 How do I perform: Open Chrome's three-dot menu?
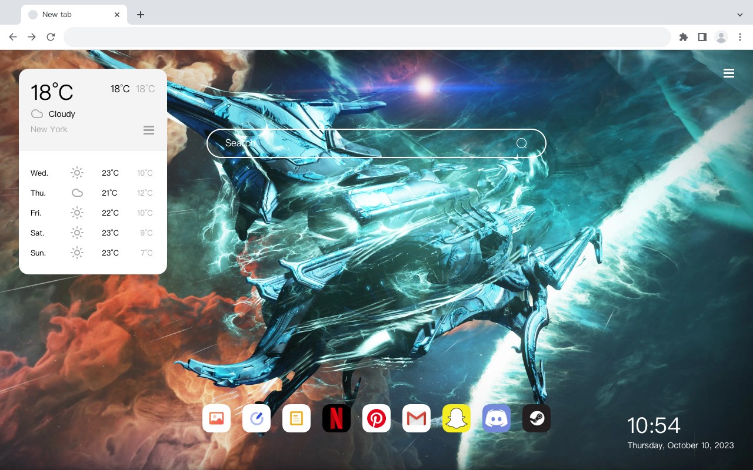pyautogui.click(x=740, y=37)
